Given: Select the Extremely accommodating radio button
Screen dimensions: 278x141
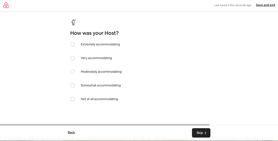Looking at the screenshot, I should [x=72, y=44].
